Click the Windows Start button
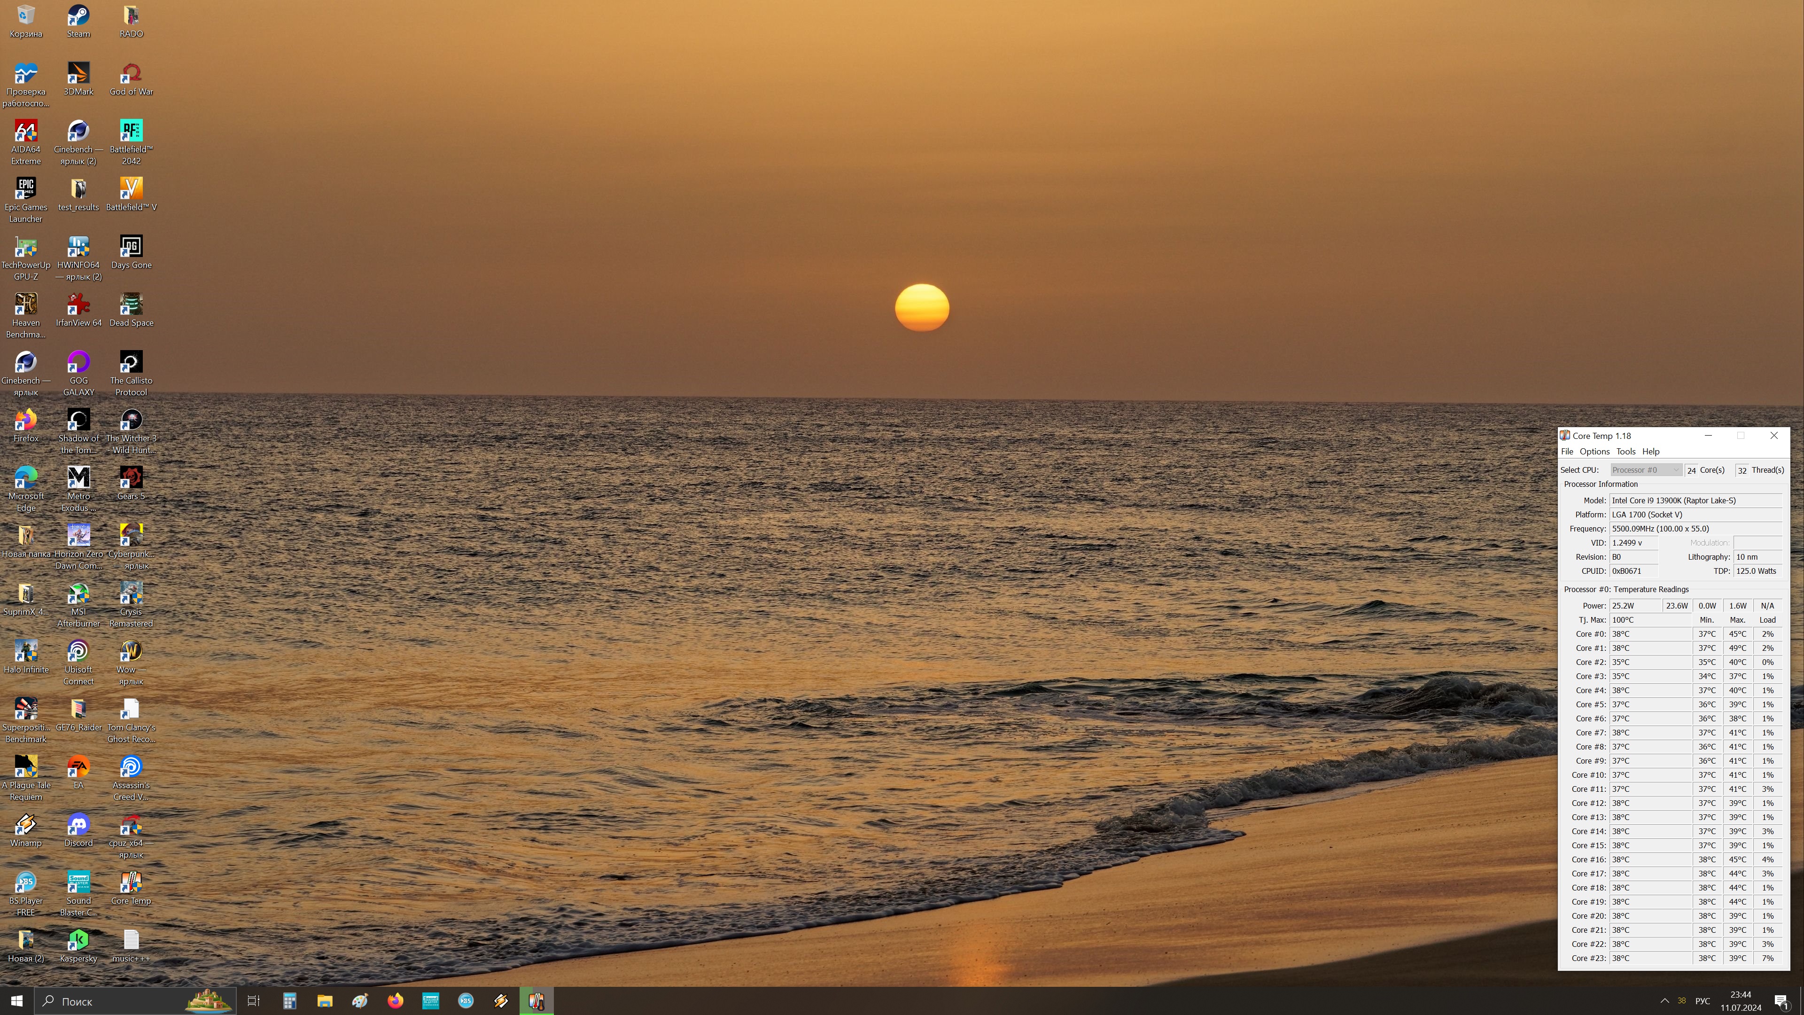This screenshot has width=1804, height=1015. click(x=17, y=1001)
